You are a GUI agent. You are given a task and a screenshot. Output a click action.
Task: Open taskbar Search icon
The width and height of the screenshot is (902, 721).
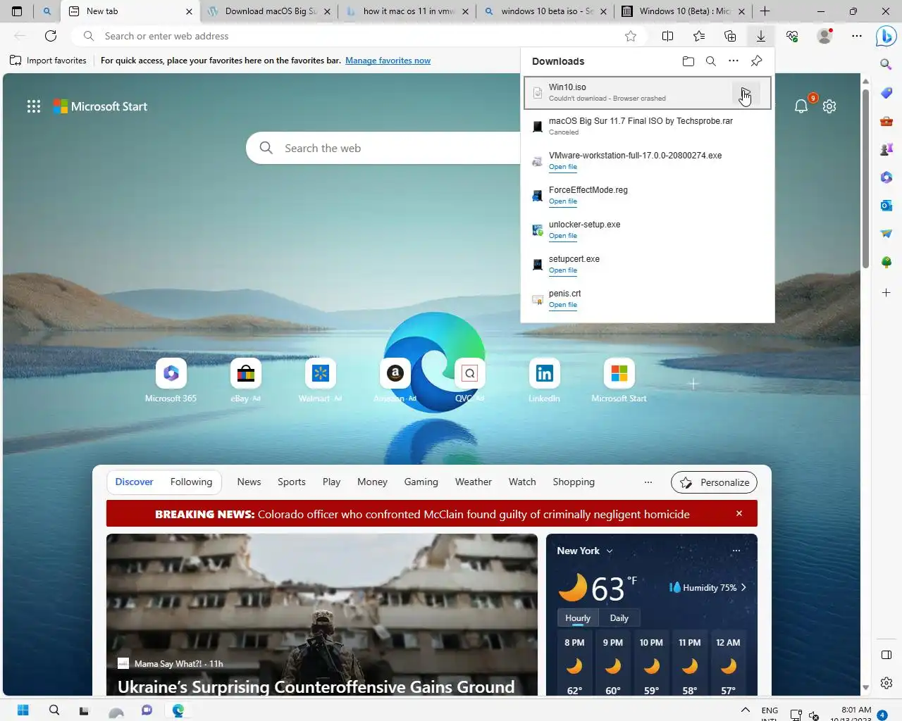point(54,710)
